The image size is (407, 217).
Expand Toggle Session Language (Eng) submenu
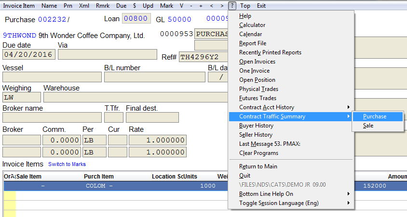pyautogui.click(x=291, y=203)
